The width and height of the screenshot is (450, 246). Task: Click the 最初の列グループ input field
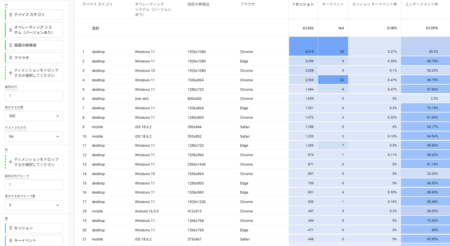(34, 184)
